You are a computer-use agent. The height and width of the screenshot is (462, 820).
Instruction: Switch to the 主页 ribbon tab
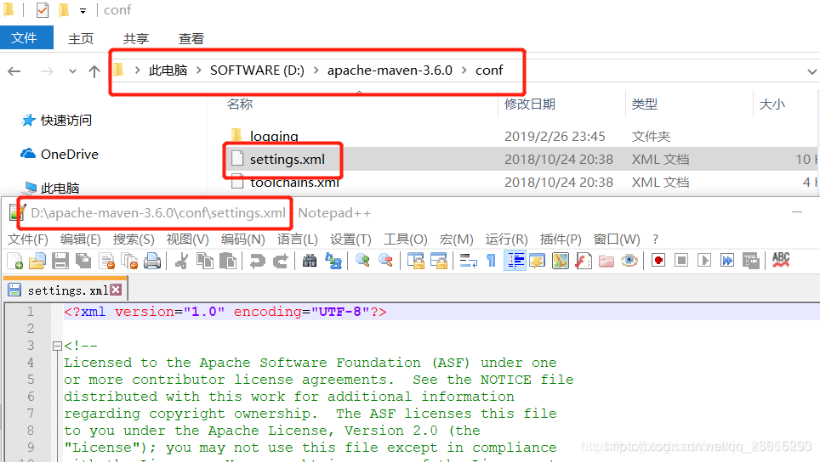click(x=81, y=38)
